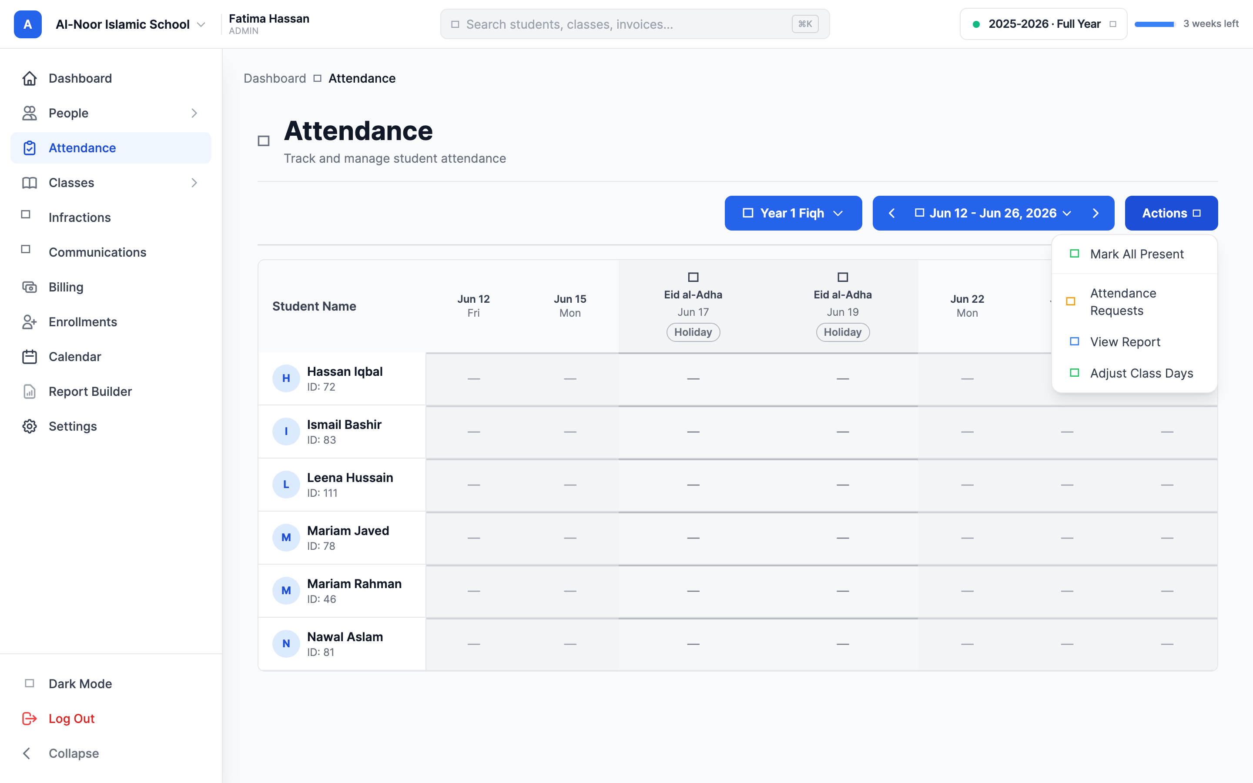Click Hassan Iqbal's Jun 12 attendance cell

click(x=474, y=378)
